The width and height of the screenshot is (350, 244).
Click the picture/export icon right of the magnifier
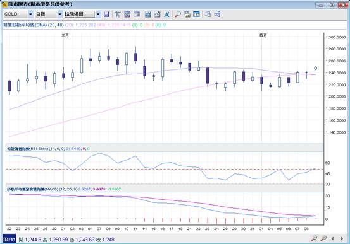coord(187,15)
